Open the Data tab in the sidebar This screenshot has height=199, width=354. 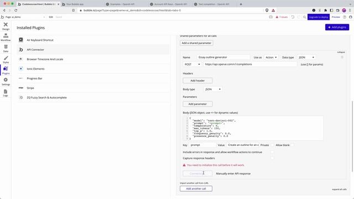pyautogui.click(x=6, y=48)
